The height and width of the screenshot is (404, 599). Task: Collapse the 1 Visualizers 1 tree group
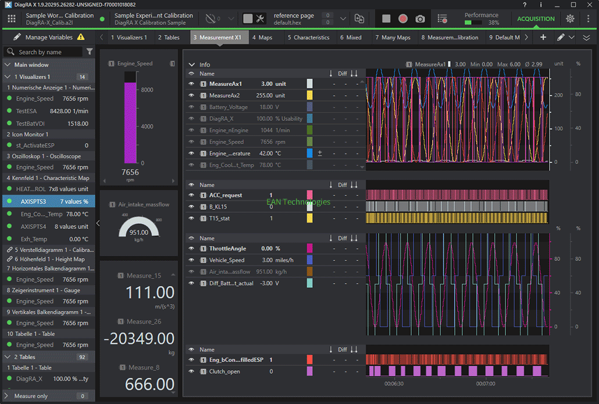(x=8, y=77)
